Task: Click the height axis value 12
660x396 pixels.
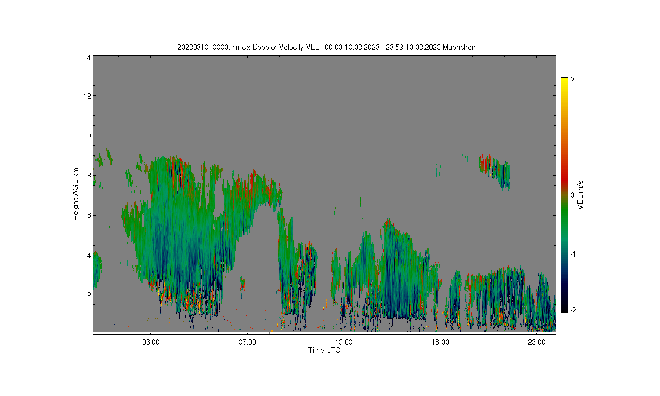Action: (x=87, y=96)
